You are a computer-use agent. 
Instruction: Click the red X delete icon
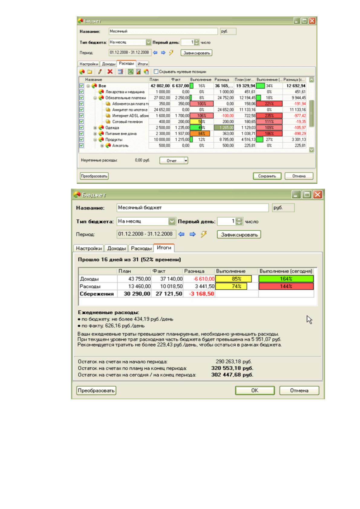pos(110,72)
